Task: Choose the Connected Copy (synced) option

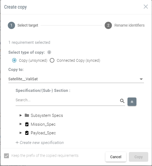Action: point(52,60)
